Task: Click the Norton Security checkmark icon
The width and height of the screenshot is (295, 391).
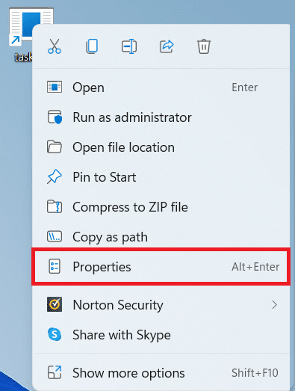Action: [55, 304]
